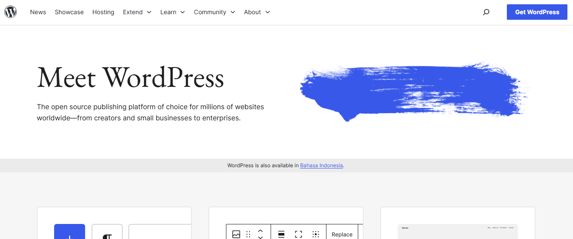Open the search magnifier icon
The height and width of the screenshot is (239, 573).
(x=486, y=12)
